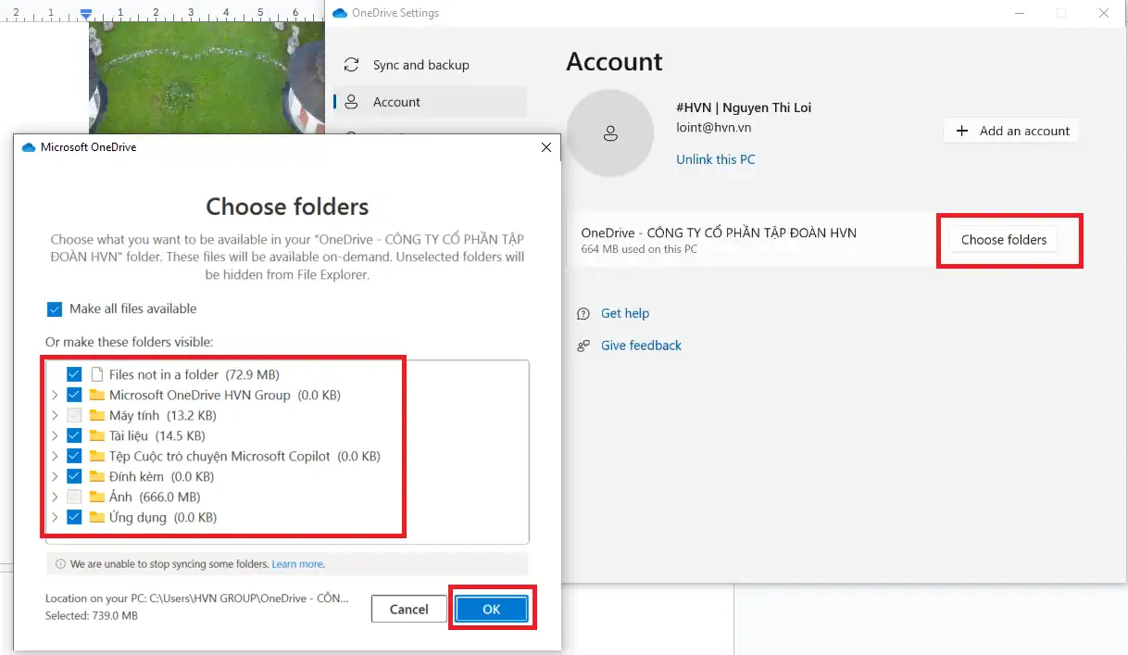Click the Files not in a folder document icon
1128x655 pixels.
point(97,374)
